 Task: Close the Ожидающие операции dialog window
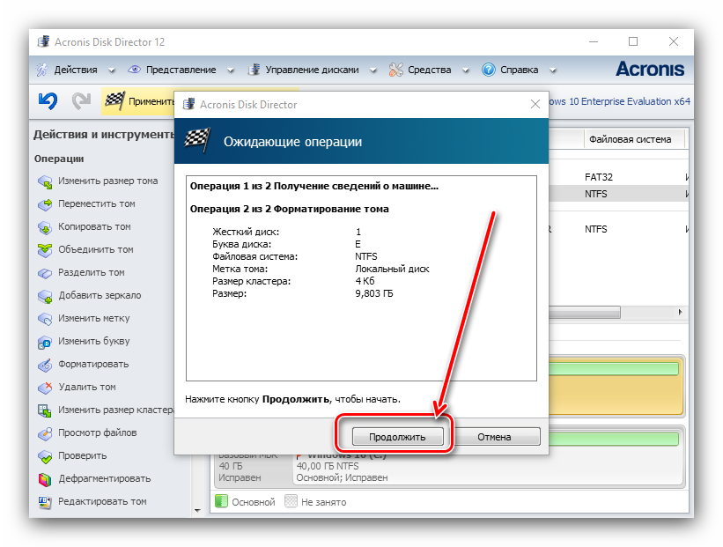(x=535, y=105)
